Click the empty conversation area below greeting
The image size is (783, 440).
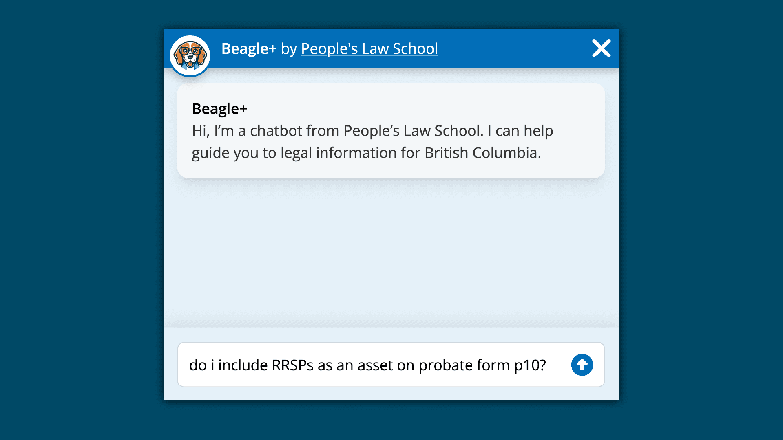391,253
